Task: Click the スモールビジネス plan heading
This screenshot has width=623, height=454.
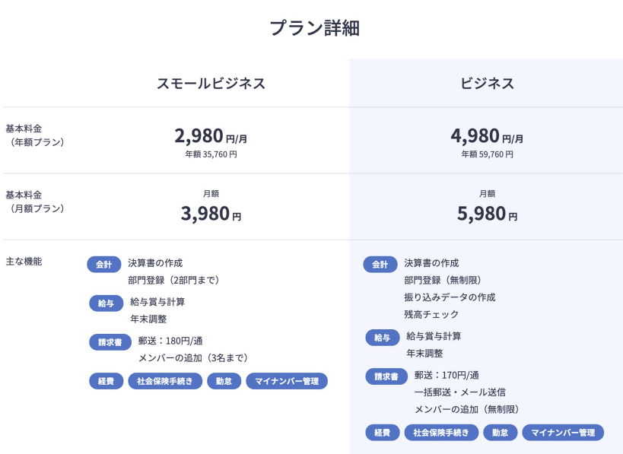Action: (x=211, y=84)
